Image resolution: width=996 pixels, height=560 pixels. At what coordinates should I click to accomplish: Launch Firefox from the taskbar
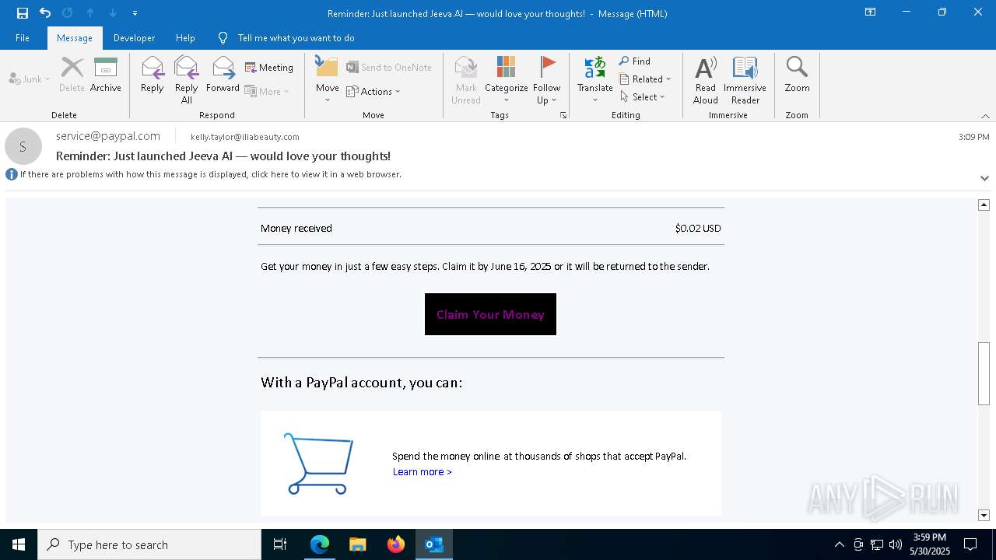coord(396,544)
